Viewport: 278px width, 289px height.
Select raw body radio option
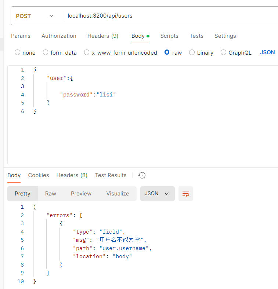point(167,52)
